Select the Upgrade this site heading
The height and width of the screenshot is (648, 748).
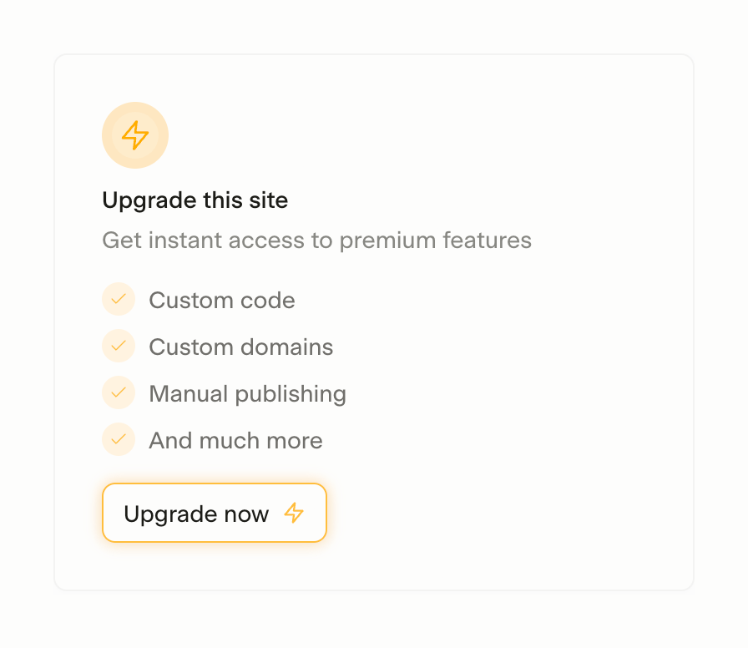195,200
